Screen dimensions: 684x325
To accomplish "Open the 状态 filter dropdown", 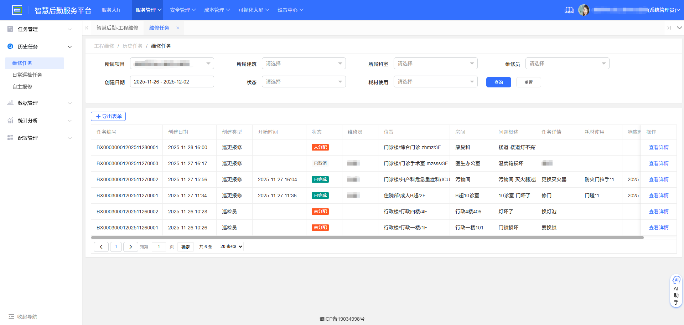I will tap(303, 81).
